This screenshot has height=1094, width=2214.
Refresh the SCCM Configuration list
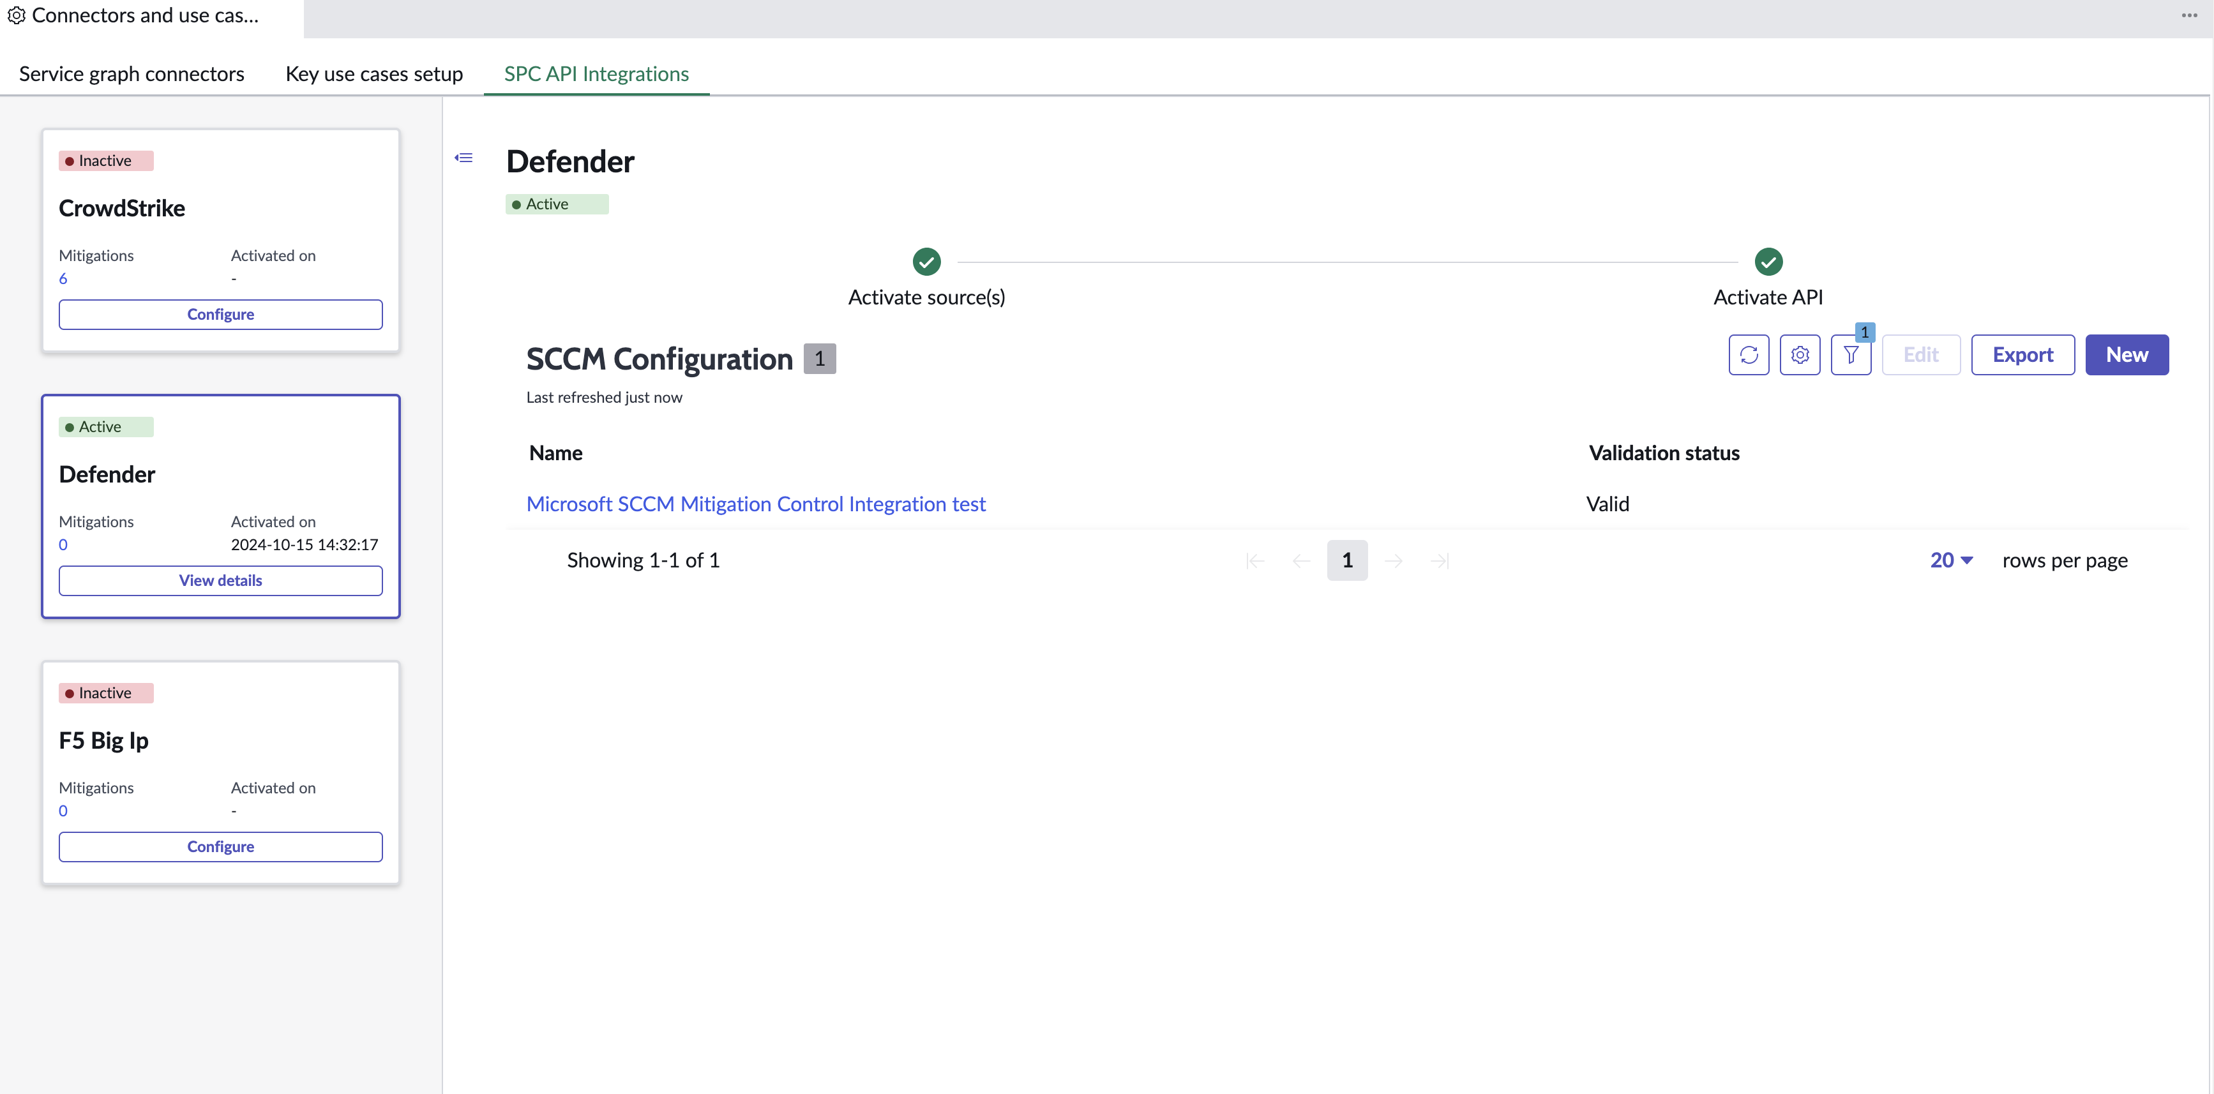pos(1748,355)
